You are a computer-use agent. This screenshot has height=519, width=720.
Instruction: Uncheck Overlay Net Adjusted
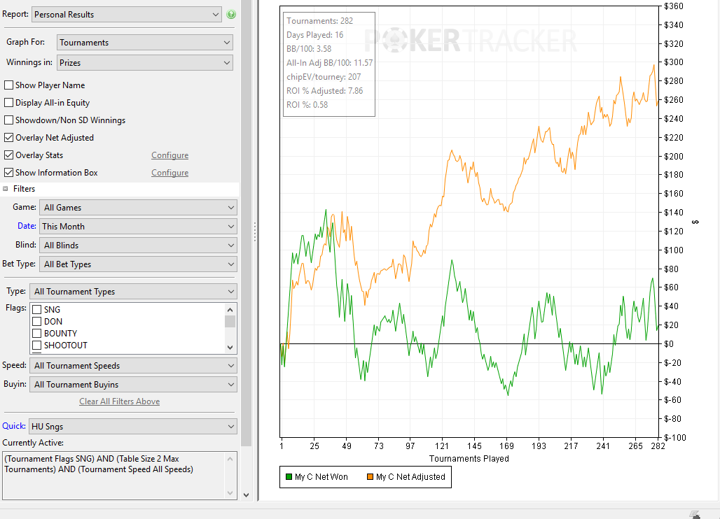point(8,138)
